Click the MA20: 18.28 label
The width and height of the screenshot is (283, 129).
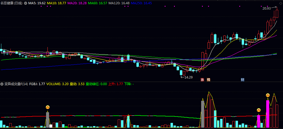(x=77, y=3)
